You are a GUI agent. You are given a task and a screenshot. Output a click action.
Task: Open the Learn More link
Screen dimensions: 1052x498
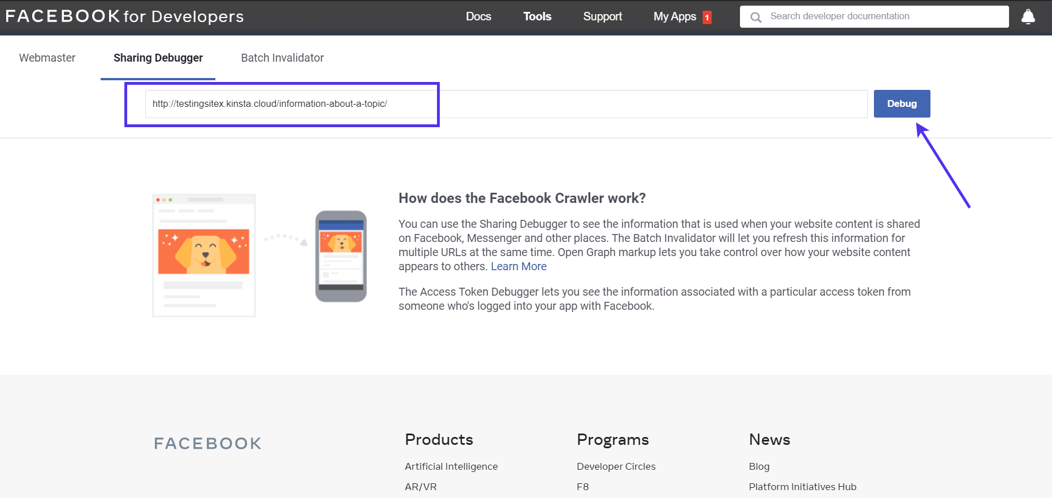point(518,266)
